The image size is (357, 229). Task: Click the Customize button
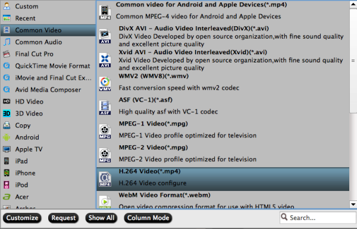[x=22, y=218]
